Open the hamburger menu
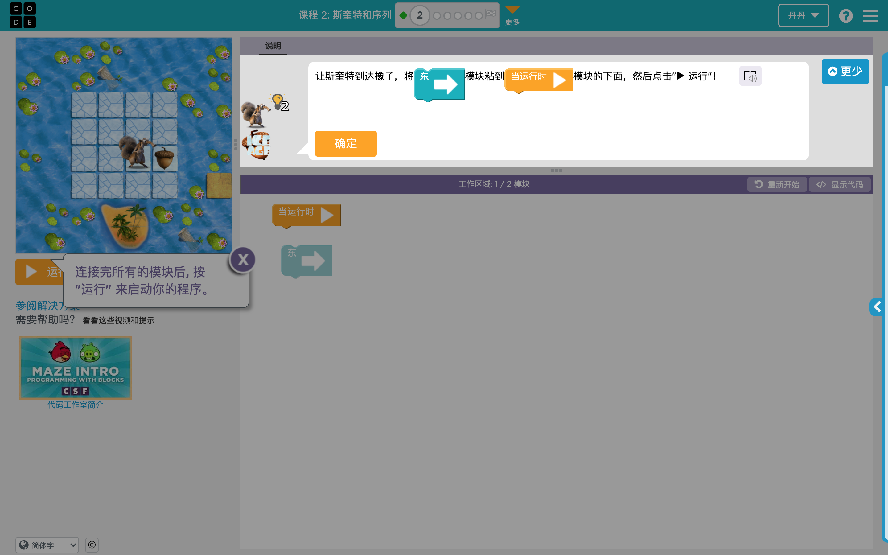Viewport: 888px width, 555px height. pos(870,16)
